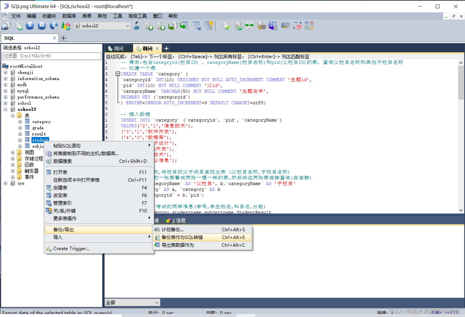This screenshot has height=317, width=465.
Task: Click the database icon with green up arrow
Action: click(161, 26)
